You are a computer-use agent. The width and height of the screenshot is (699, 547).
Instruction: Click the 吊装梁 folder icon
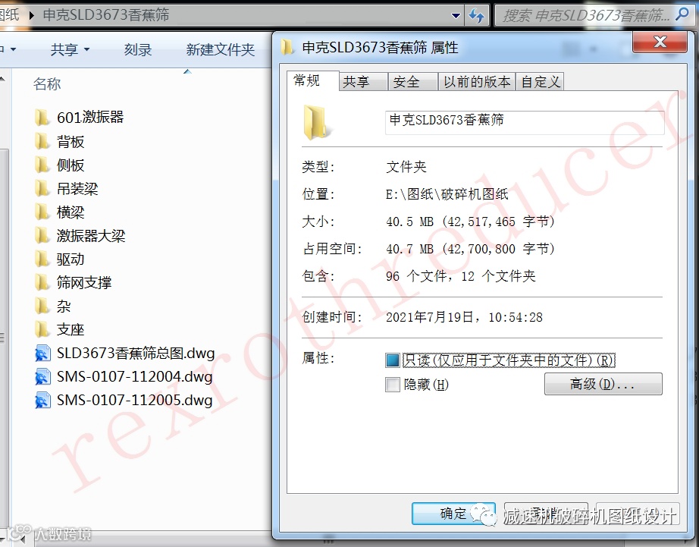(42, 188)
